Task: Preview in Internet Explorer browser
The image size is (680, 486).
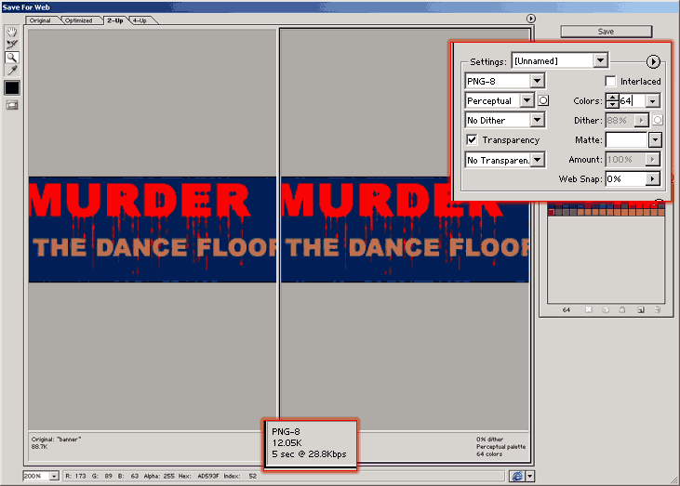Action: (x=517, y=476)
